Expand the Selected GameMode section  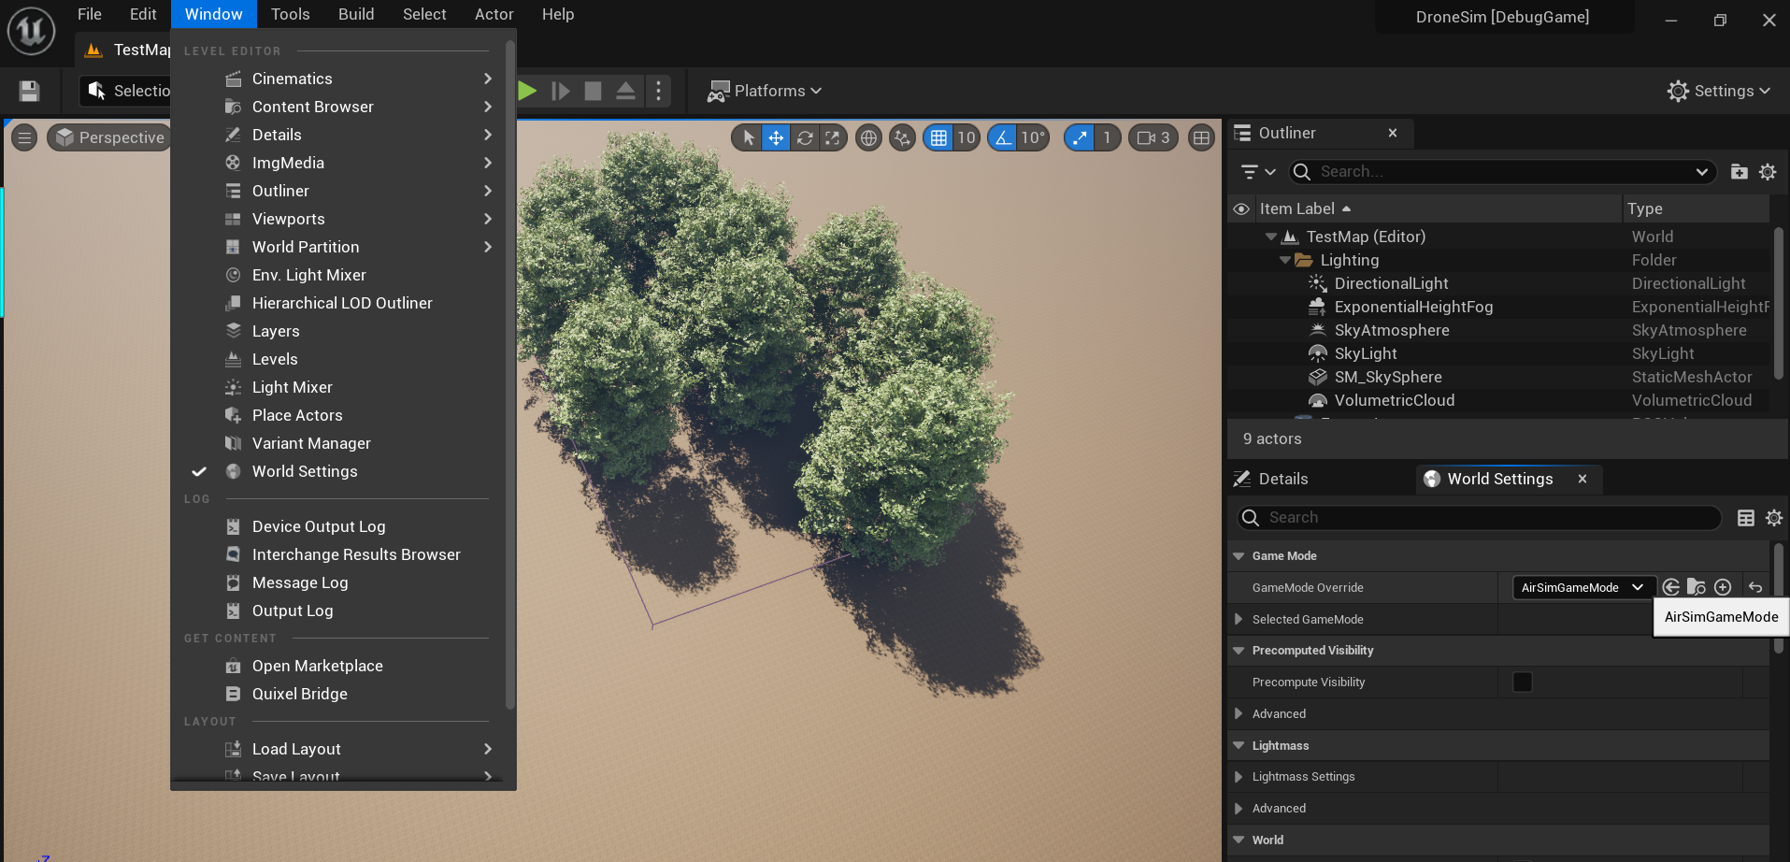click(x=1239, y=619)
